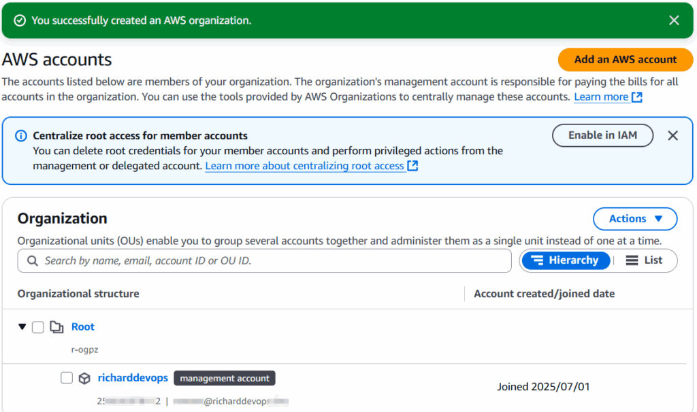Click the AWS accounts page heading
697x412 pixels.
57,60
